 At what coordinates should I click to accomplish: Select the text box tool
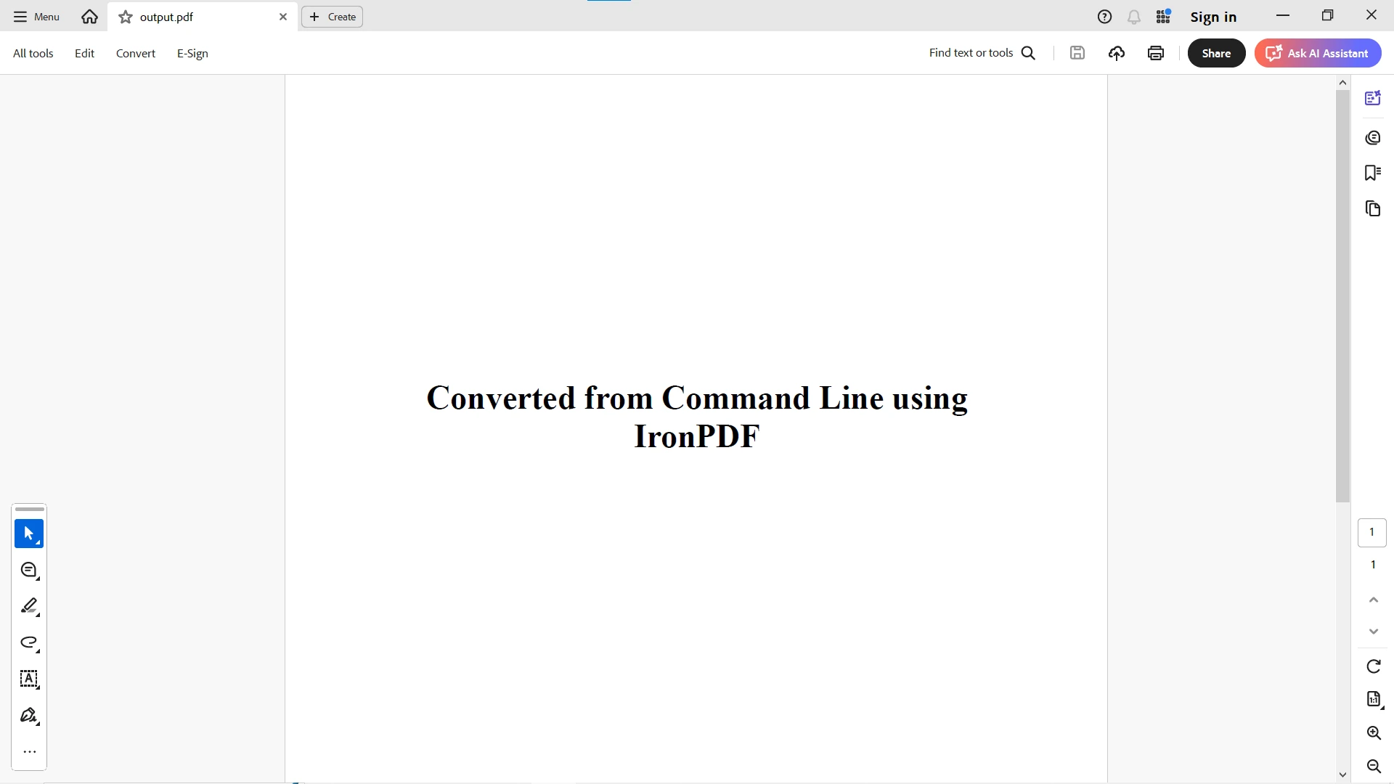coord(29,679)
